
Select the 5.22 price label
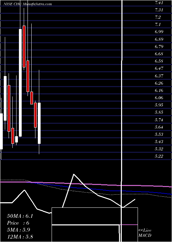159,156
